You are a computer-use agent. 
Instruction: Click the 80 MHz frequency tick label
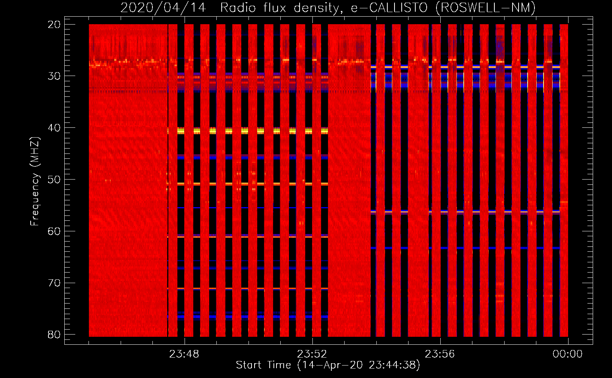(54, 335)
